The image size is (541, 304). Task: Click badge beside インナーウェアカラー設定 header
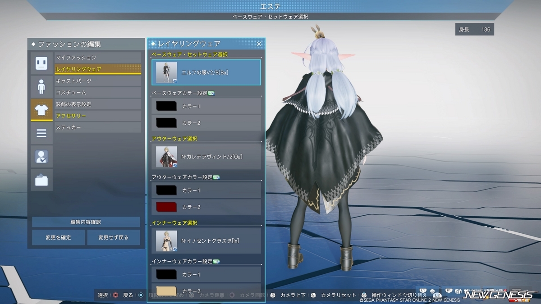[216, 261]
